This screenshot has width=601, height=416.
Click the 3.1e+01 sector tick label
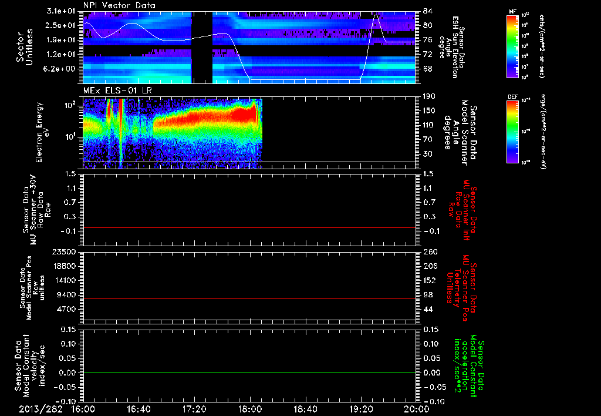coord(60,11)
